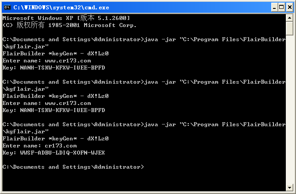Click the first 'Enter name: www.cr173.com' line
This screenshot has height=194, width=296.
click(46, 61)
